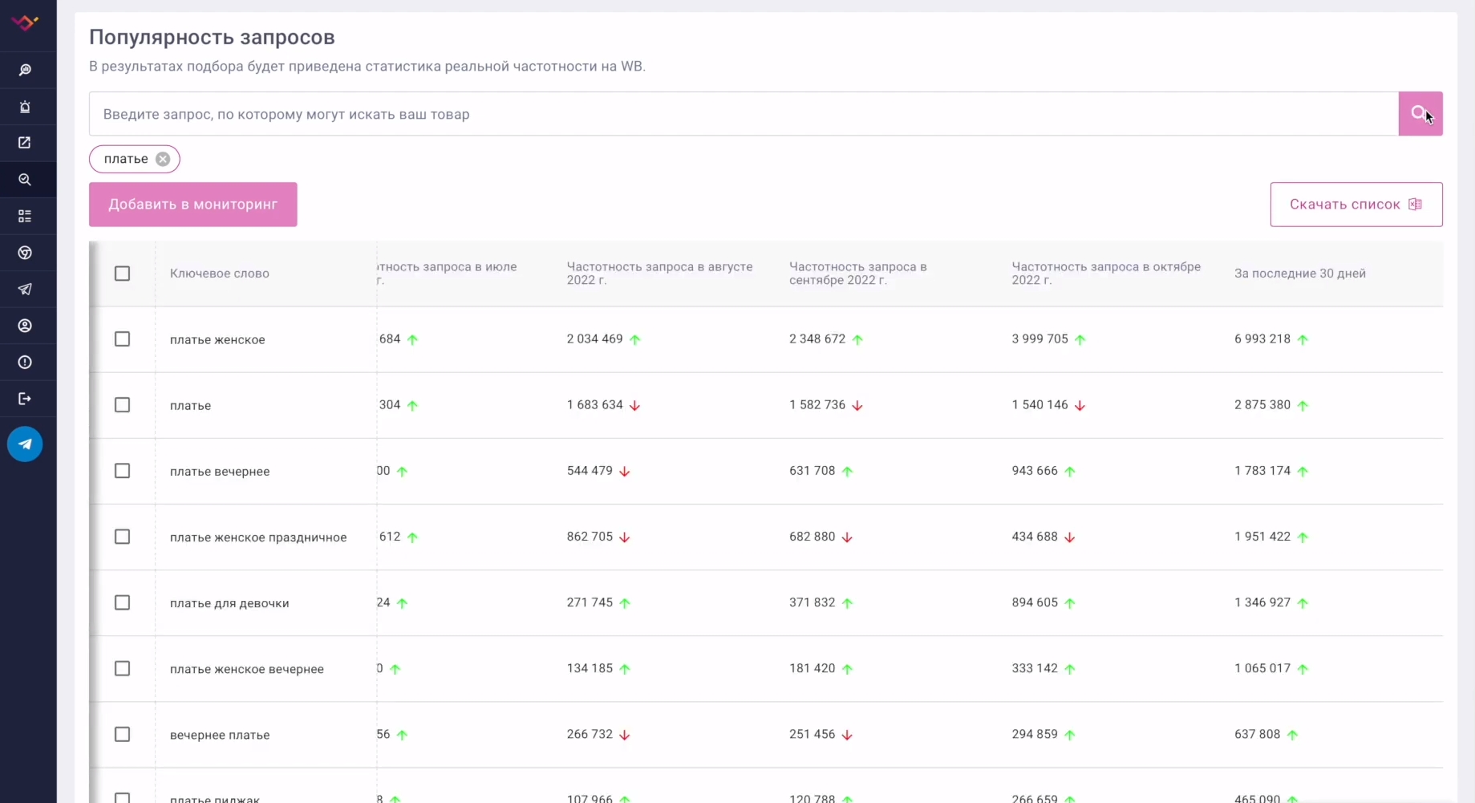This screenshot has height=803, width=1475.
Task: Check the box for the 'платье' row
Action: pos(122,405)
